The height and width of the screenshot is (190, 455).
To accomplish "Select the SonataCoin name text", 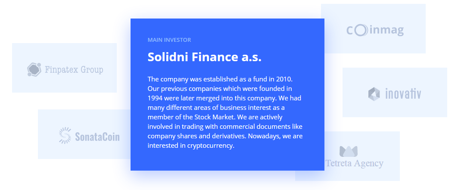I will [97, 137].
